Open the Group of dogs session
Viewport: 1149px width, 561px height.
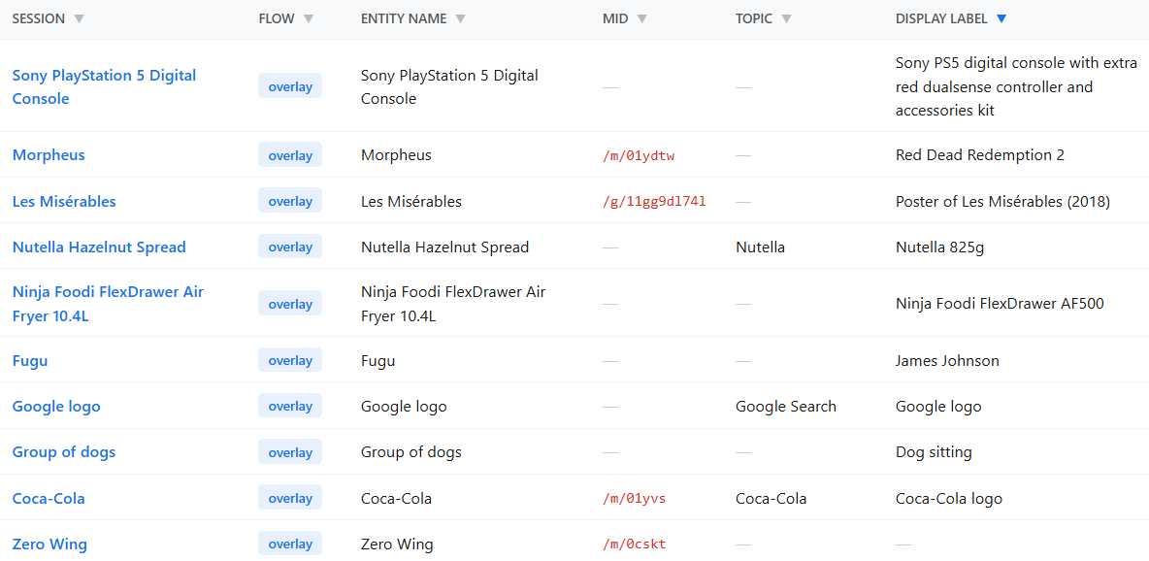(x=63, y=451)
